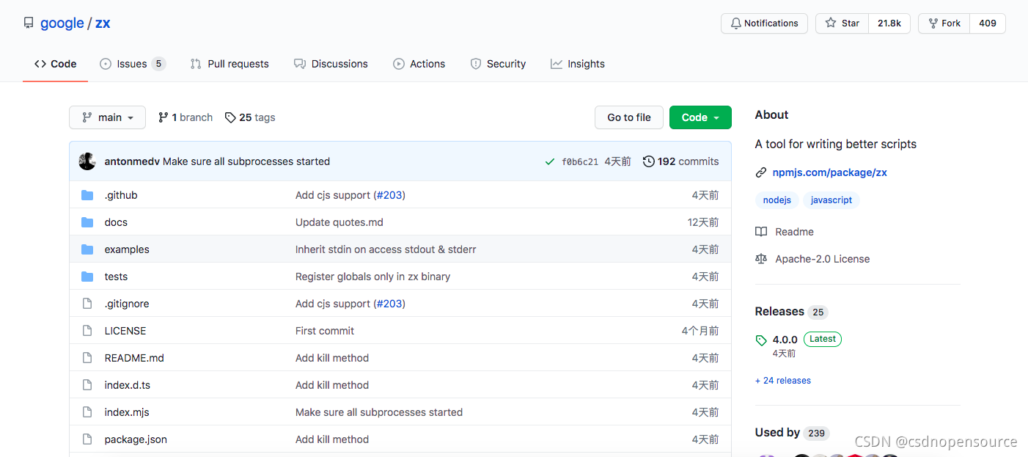Open the .gitignore file
1028x457 pixels.
(127, 304)
